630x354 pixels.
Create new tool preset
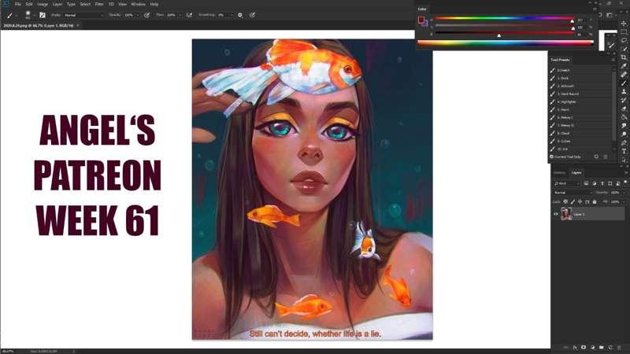tap(596, 157)
